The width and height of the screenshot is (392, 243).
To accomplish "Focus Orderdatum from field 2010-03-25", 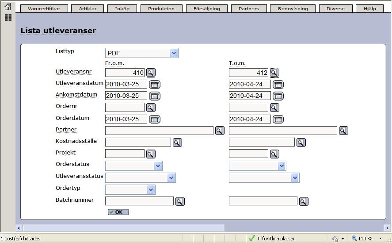I will pos(126,119).
